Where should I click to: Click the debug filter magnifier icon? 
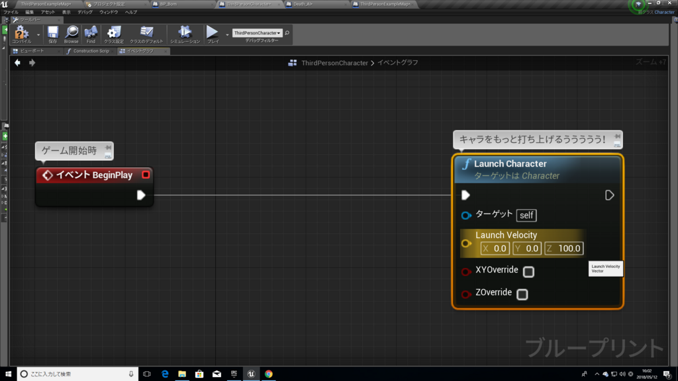click(287, 33)
